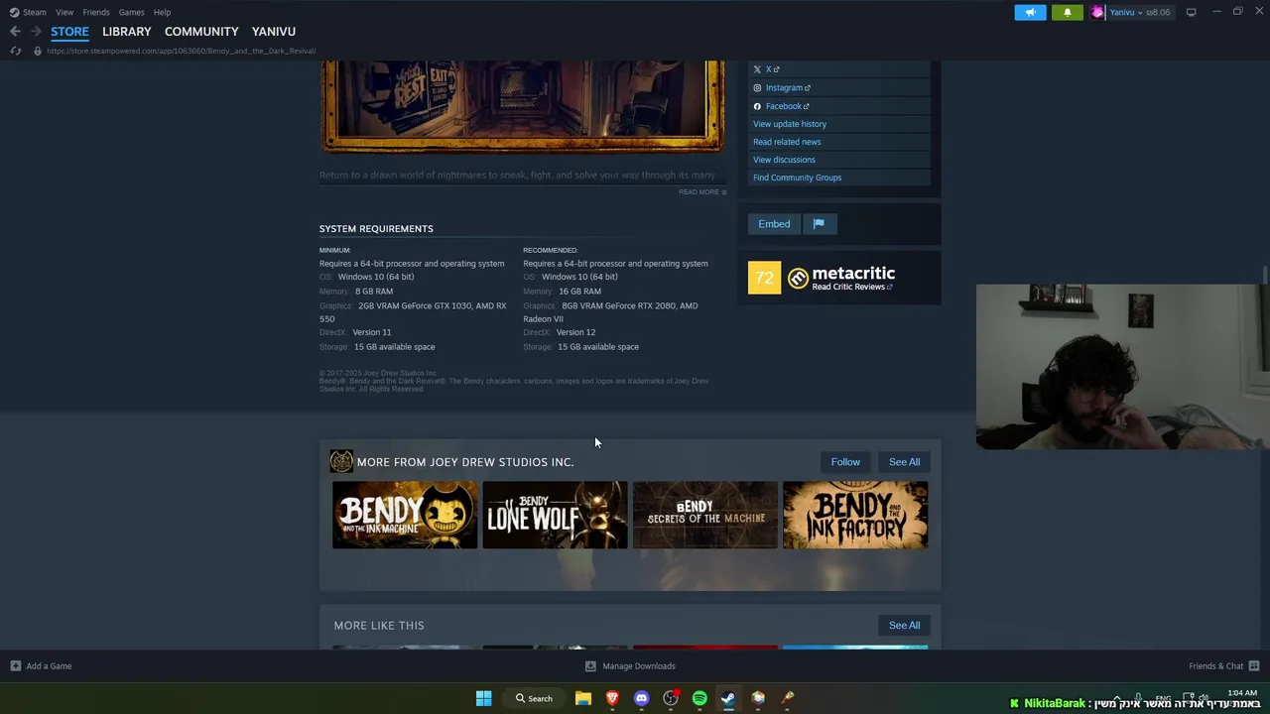
Task: Flag this game with the report icon
Action: pyautogui.click(x=819, y=224)
